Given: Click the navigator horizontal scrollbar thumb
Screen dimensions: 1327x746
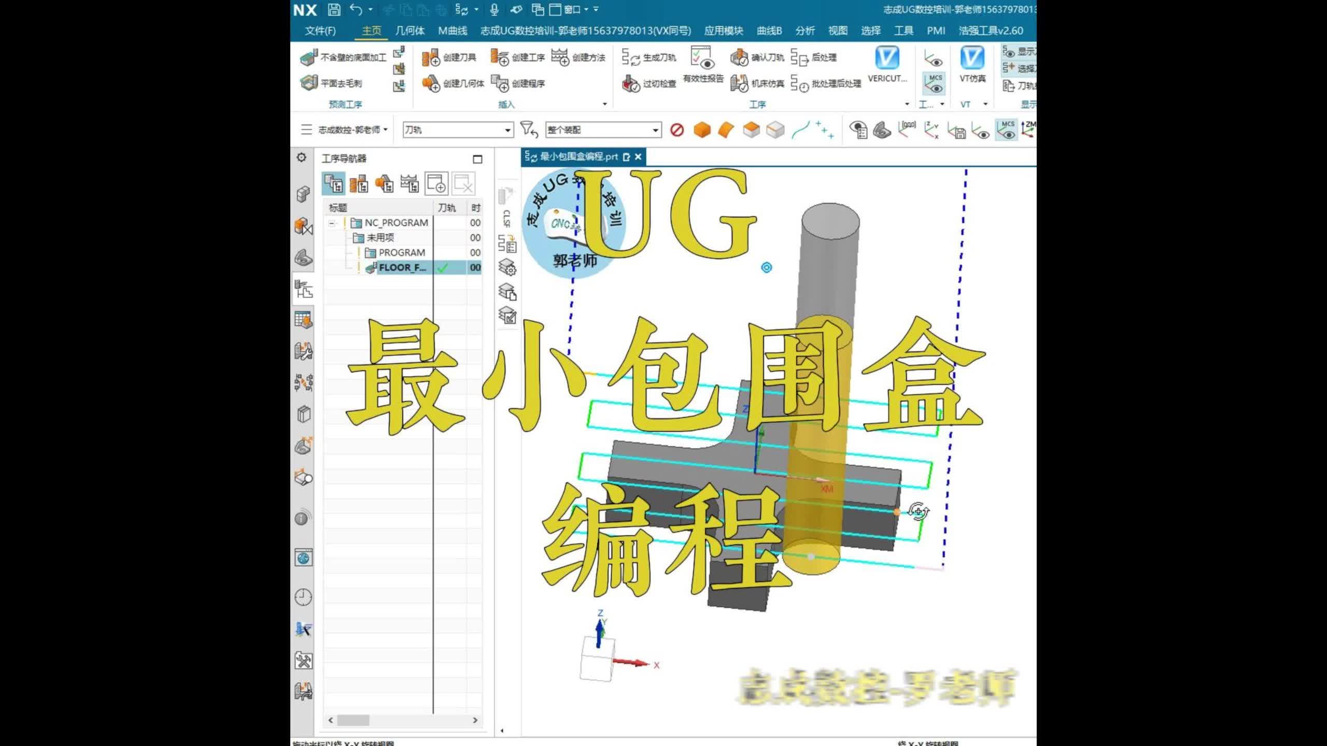Looking at the screenshot, I should pyautogui.click(x=353, y=720).
